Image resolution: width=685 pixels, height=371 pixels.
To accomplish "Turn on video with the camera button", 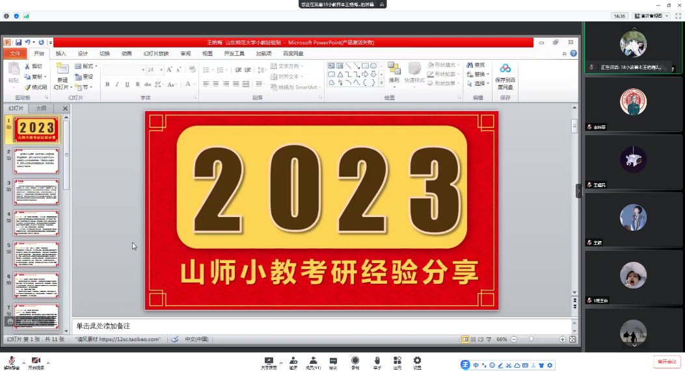I will [x=36, y=362].
